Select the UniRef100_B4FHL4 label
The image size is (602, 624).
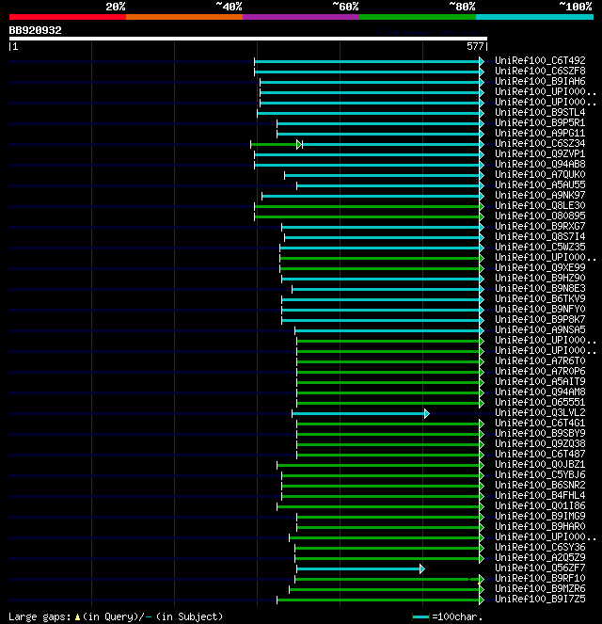540,495
